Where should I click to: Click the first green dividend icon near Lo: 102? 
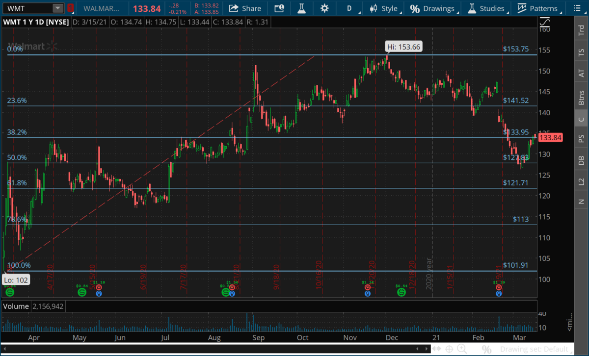(9, 292)
